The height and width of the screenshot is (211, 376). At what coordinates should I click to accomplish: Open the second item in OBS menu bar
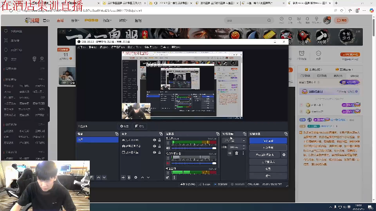click(93, 47)
